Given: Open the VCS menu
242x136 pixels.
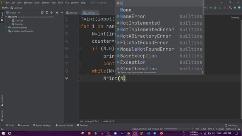Looking at the screenshot, I should coord(67,3).
